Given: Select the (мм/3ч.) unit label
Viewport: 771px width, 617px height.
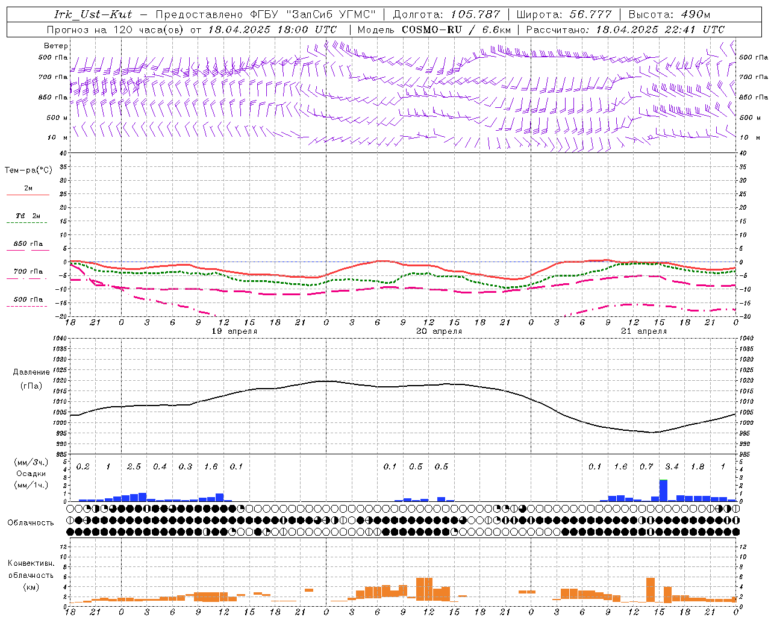Looking at the screenshot, I should coord(31,462).
